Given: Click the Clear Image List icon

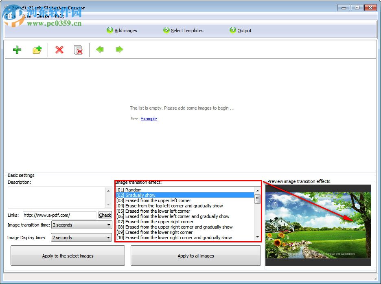Looking at the screenshot, I should (79, 50).
